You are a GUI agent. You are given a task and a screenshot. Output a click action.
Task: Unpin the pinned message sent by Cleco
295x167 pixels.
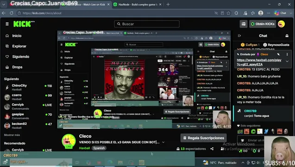(x=278, y=54)
